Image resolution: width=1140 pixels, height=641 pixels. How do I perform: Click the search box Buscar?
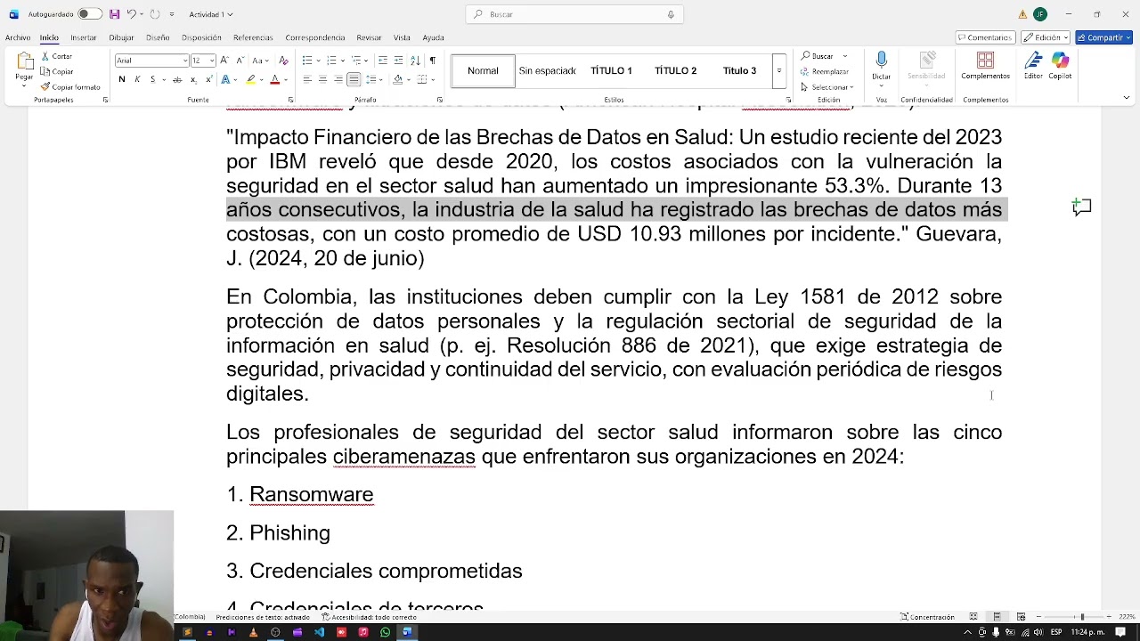click(574, 14)
